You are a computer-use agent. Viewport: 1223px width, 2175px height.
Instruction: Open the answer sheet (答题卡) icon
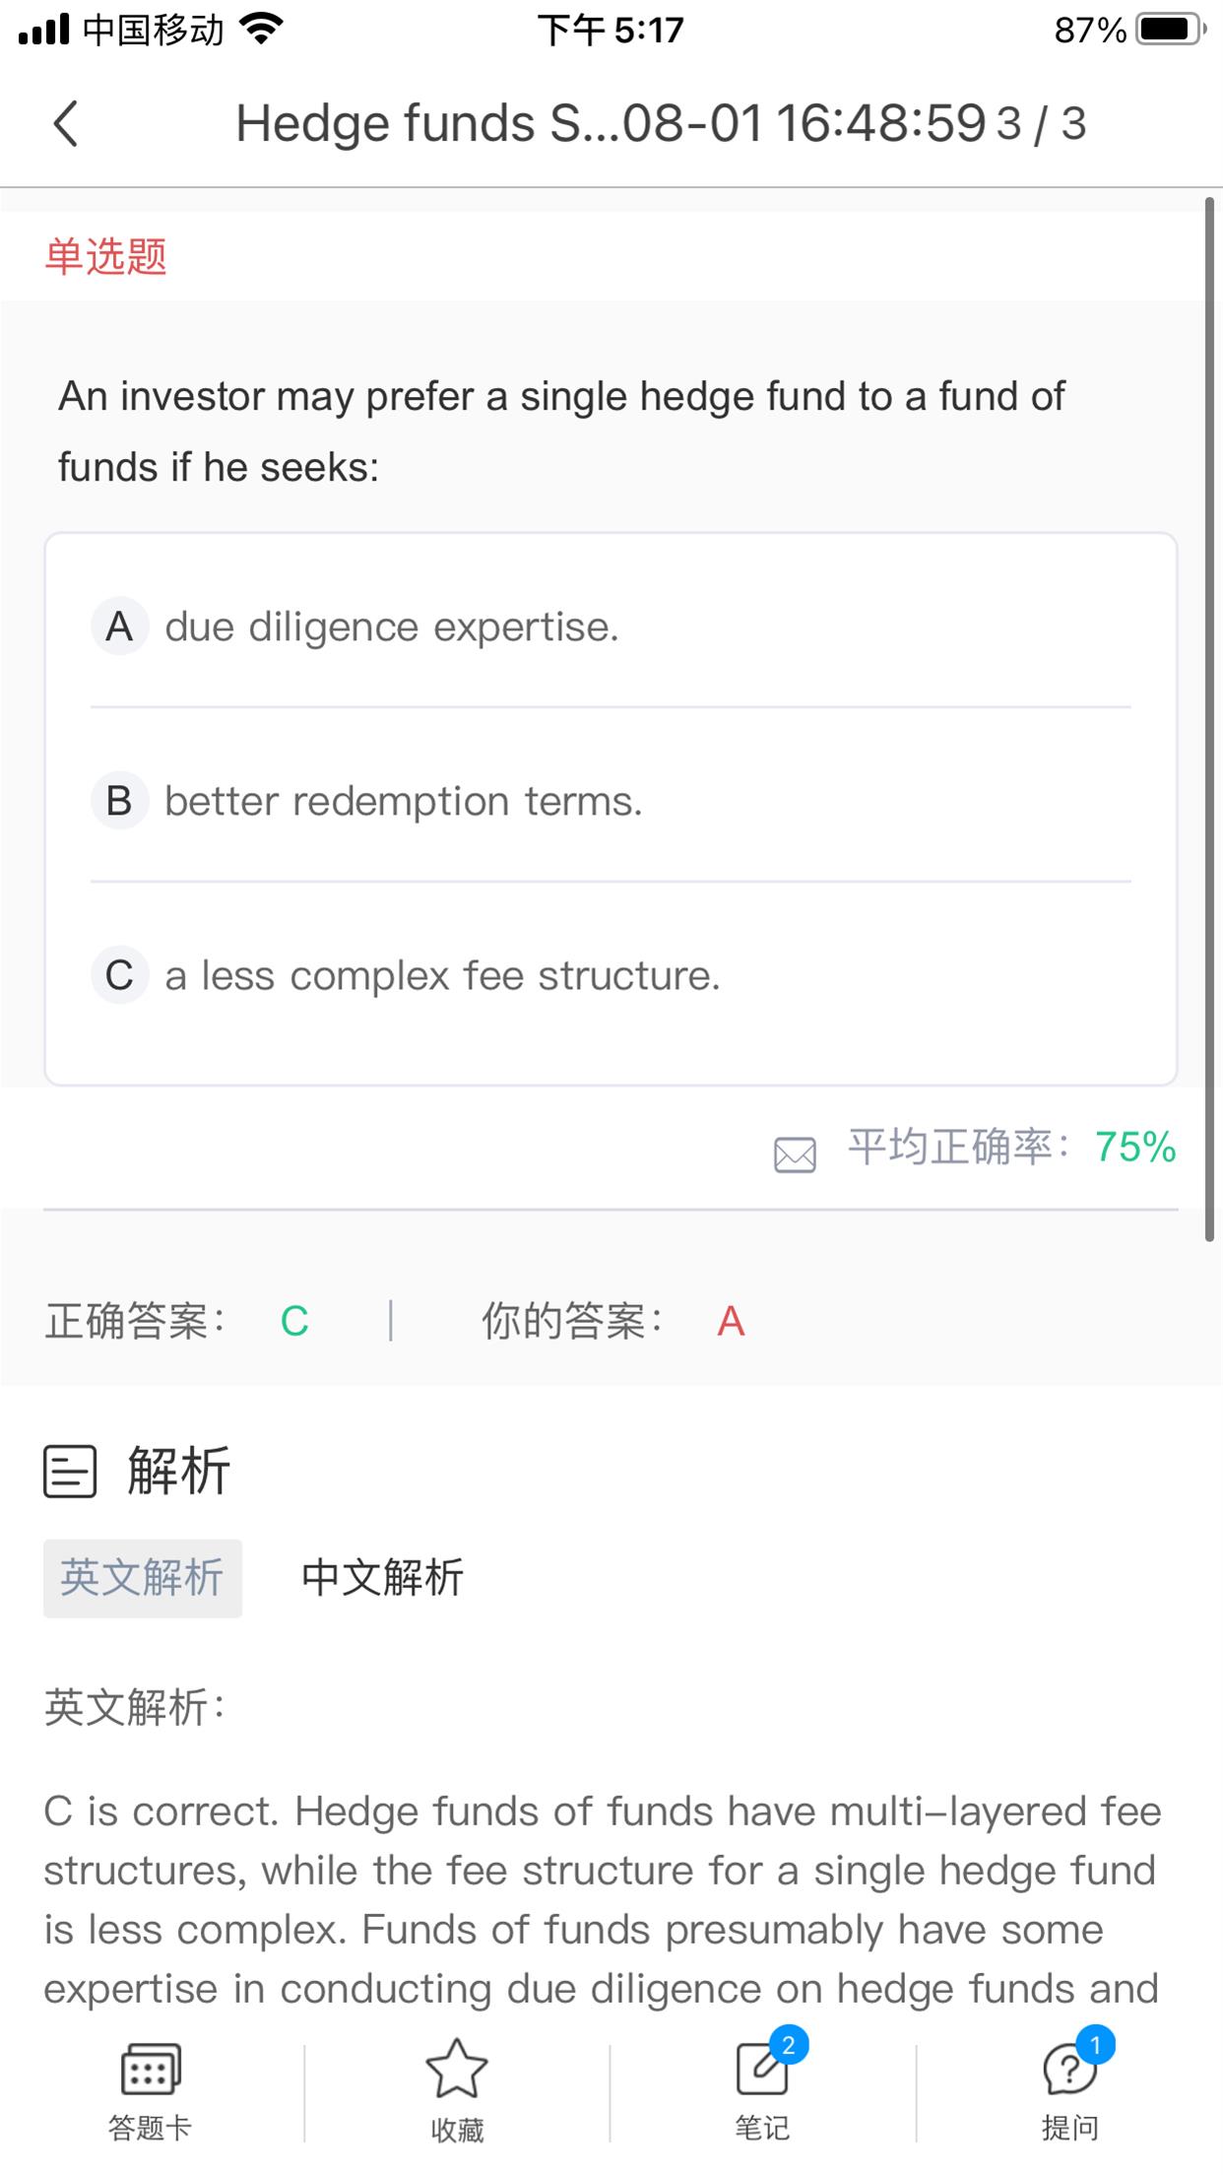pyautogui.click(x=150, y=2070)
